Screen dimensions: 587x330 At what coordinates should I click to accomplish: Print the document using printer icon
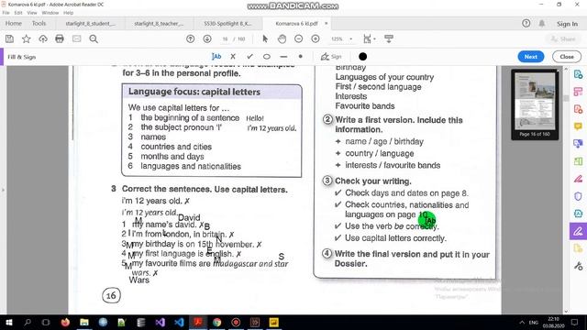pos(60,38)
